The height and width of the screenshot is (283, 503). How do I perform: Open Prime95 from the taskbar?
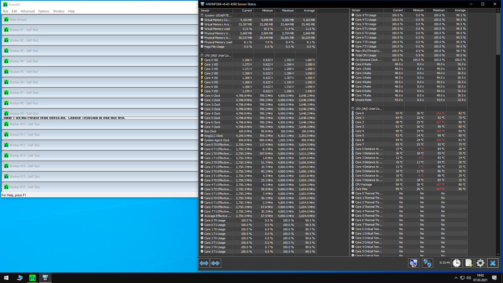tap(32, 277)
